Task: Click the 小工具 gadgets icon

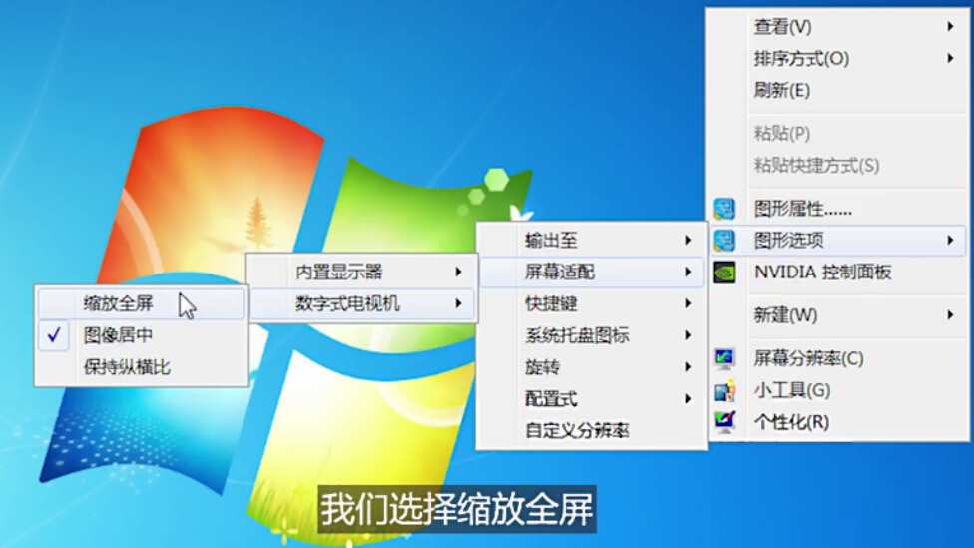Action: [x=725, y=390]
